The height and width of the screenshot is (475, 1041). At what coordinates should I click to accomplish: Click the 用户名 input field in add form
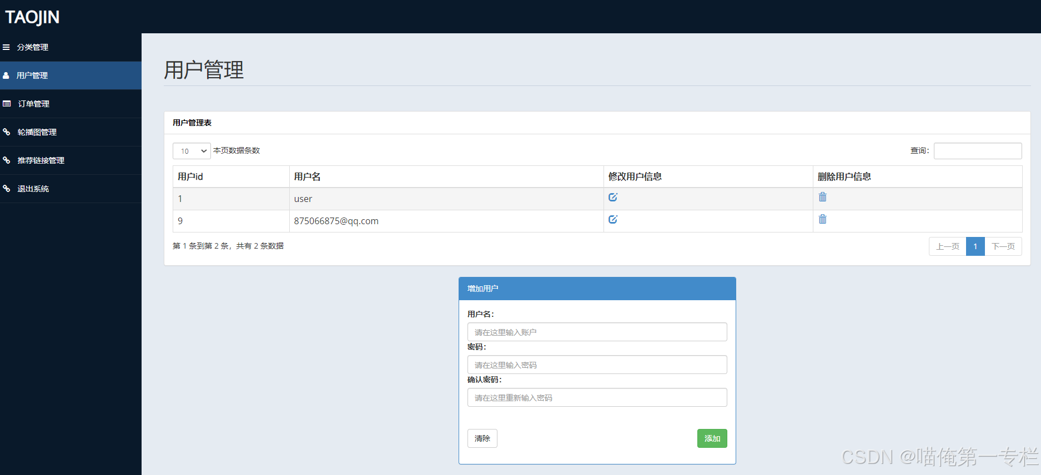[x=597, y=332]
